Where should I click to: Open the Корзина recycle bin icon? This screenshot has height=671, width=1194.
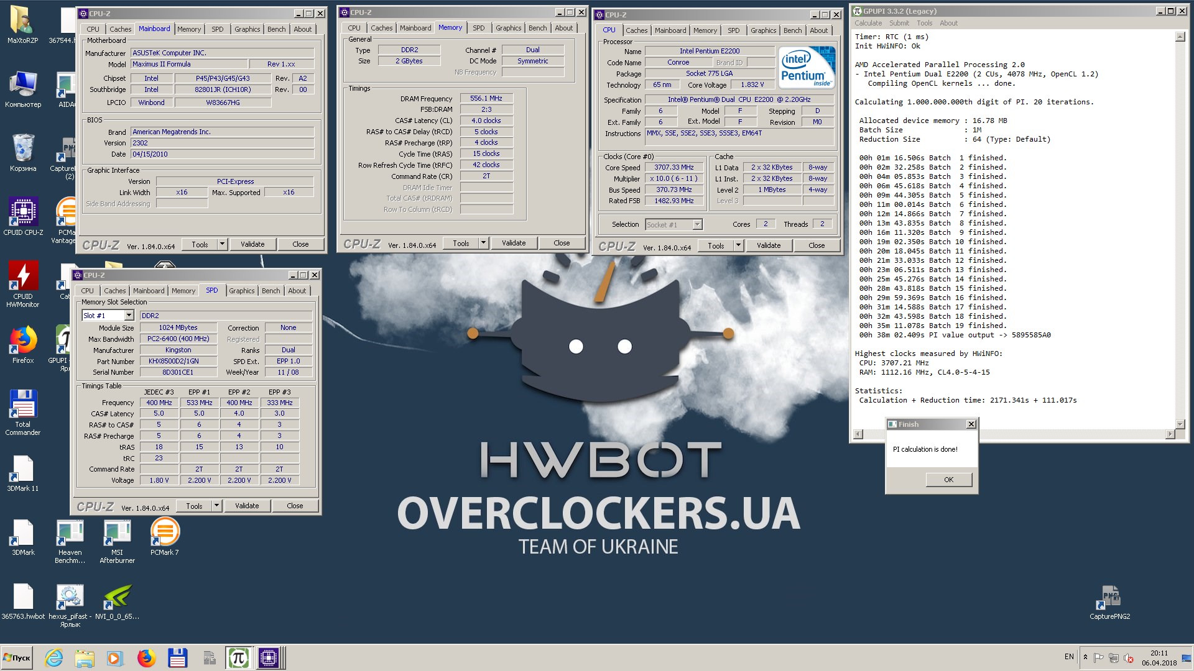(23, 153)
